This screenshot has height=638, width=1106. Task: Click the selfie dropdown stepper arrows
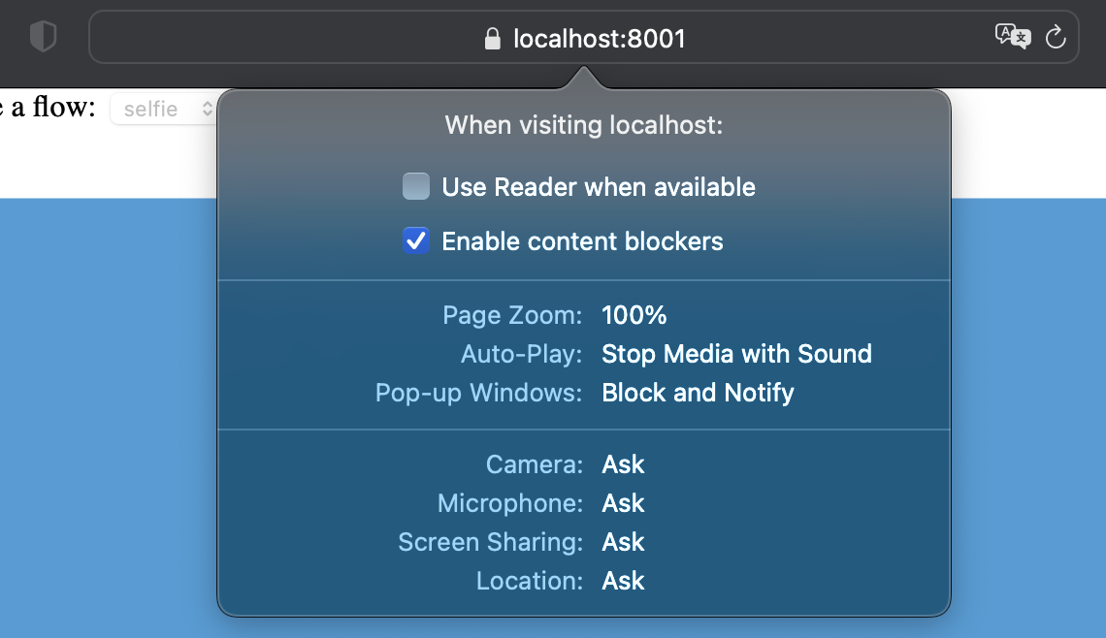(x=207, y=109)
